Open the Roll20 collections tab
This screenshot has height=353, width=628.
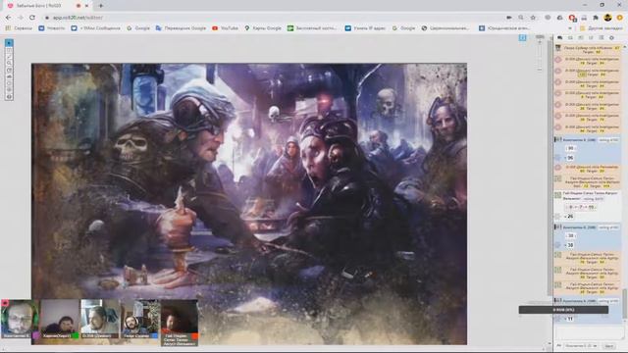pyautogui.click(x=602, y=37)
